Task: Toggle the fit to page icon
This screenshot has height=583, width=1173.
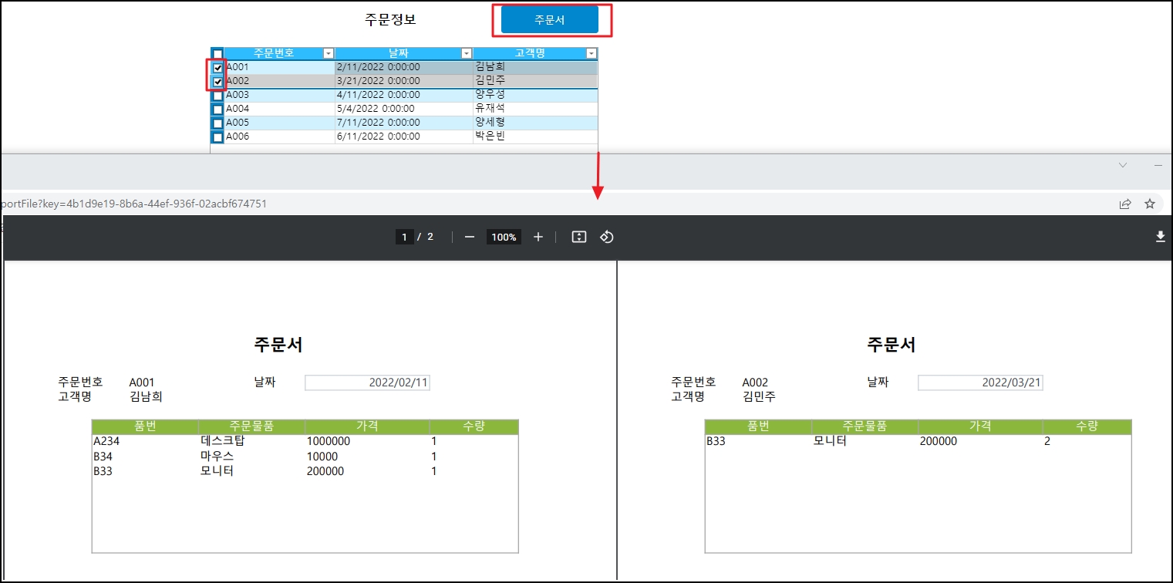Action: coord(579,237)
